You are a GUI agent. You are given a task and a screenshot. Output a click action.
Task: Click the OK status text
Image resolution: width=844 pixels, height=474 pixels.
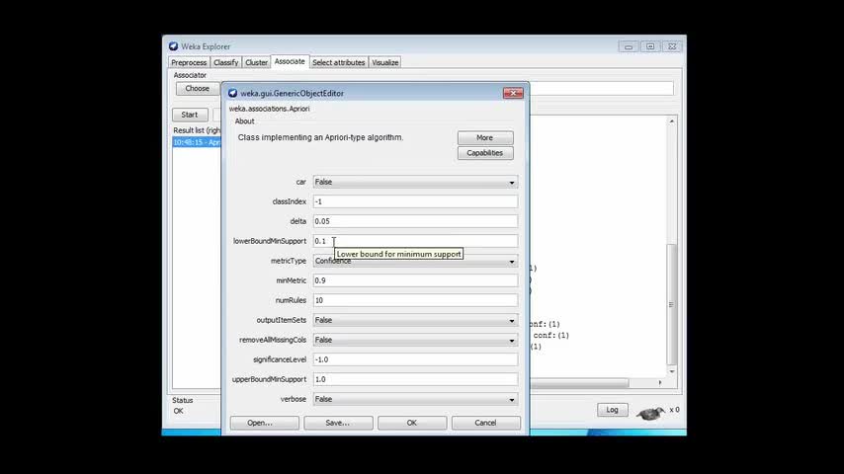(178, 411)
